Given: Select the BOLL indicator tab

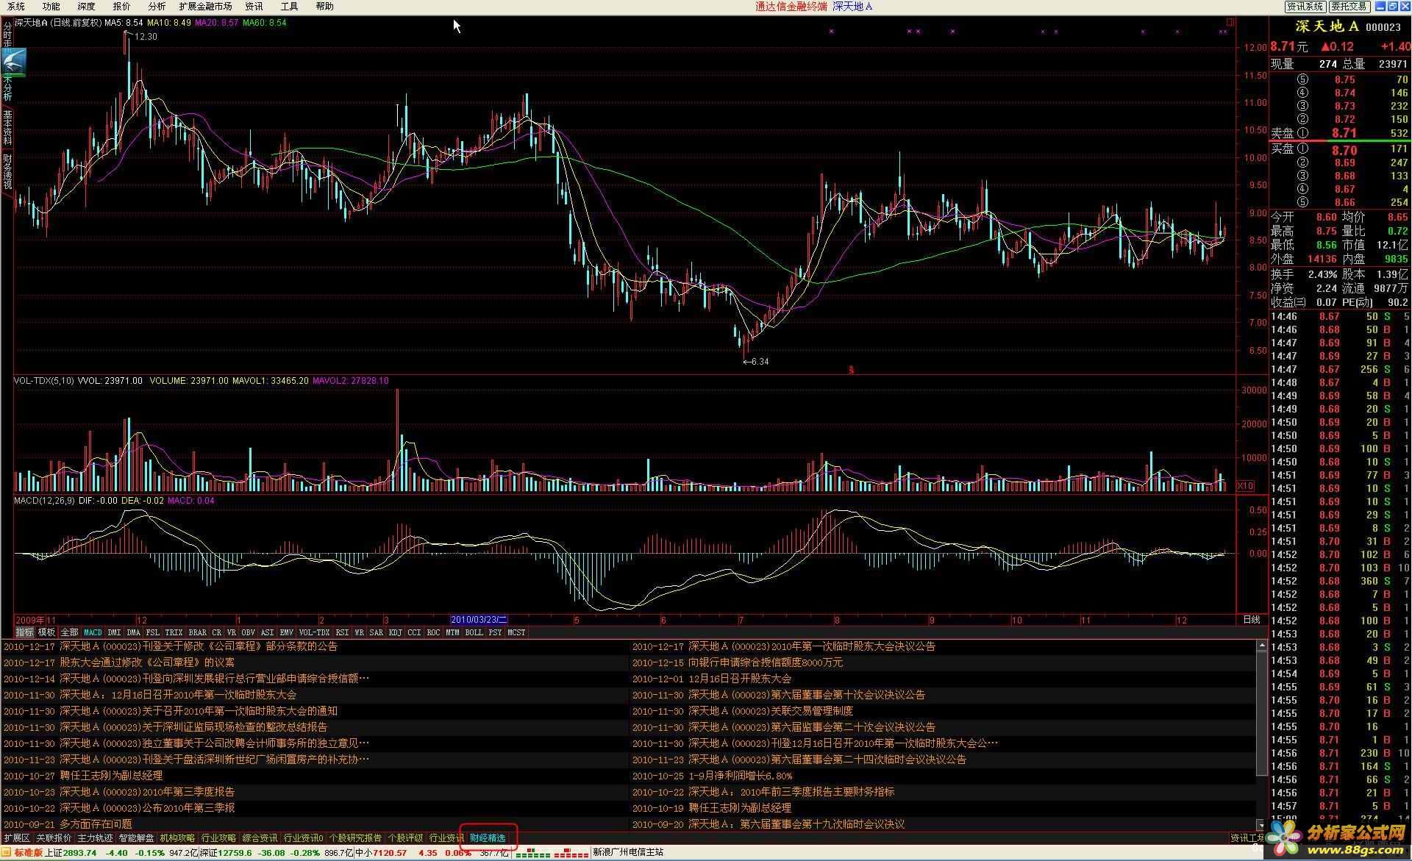Looking at the screenshot, I should coord(474,632).
